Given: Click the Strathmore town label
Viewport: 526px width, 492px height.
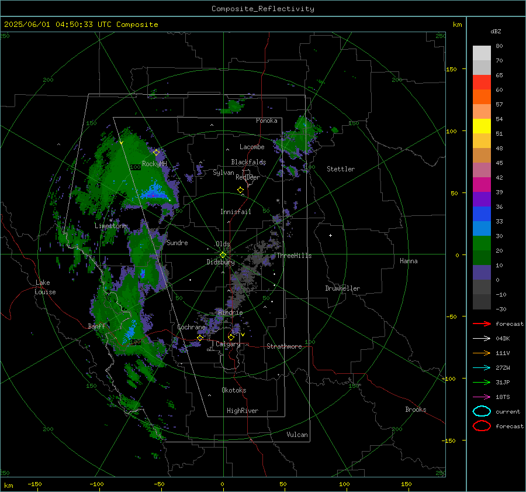Looking at the screenshot, I should pos(284,346).
